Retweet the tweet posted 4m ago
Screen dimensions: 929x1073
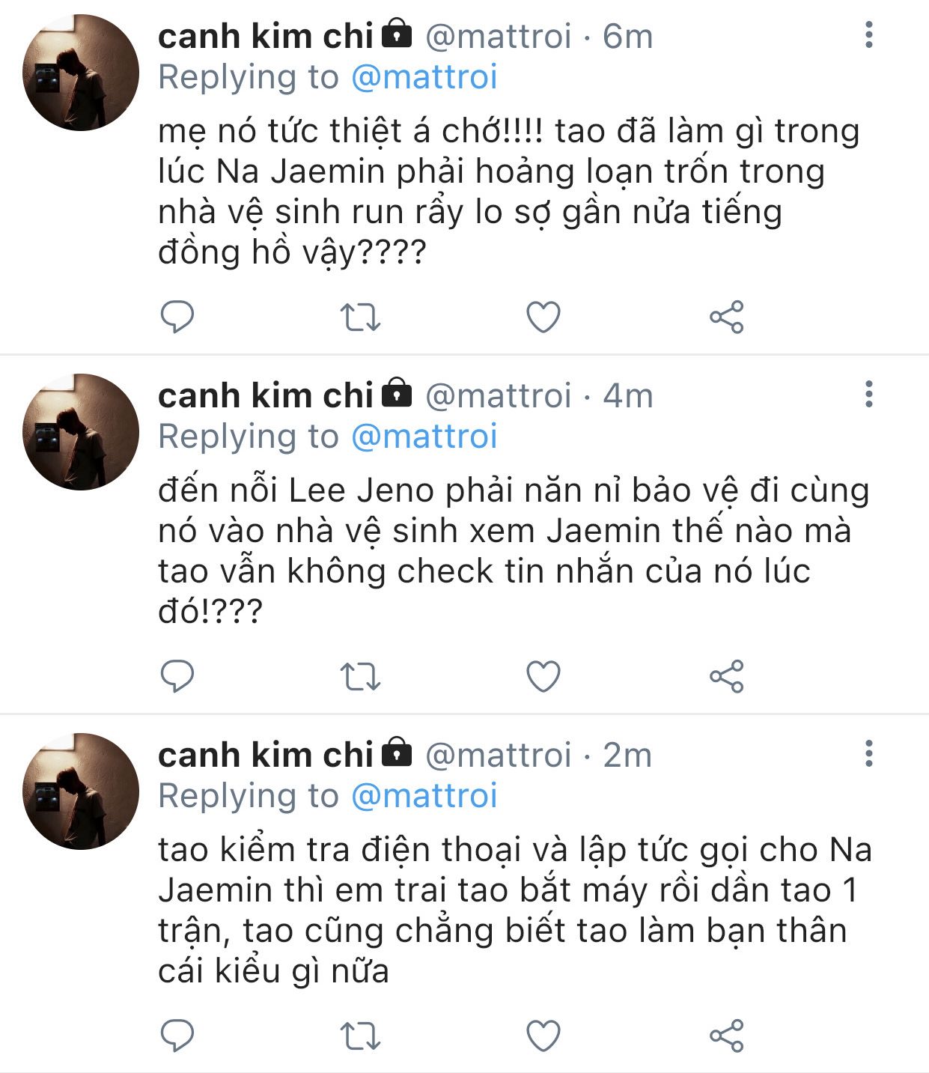click(x=361, y=677)
